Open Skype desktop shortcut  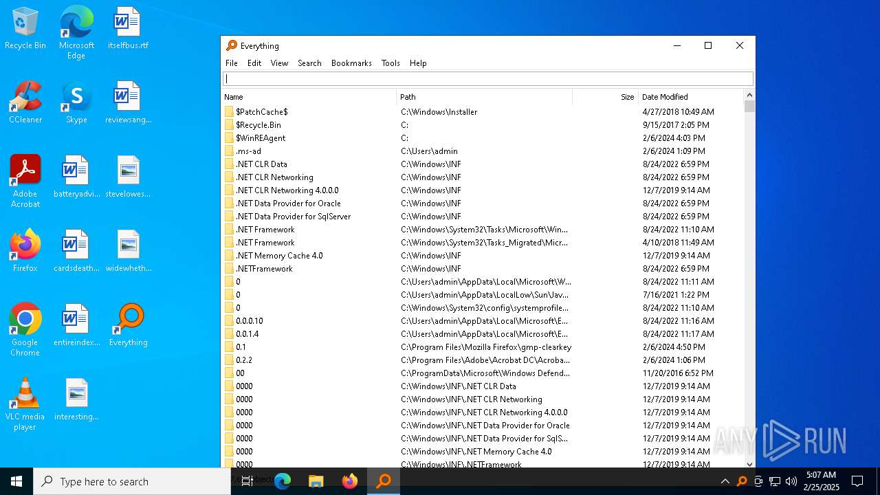click(x=76, y=103)
